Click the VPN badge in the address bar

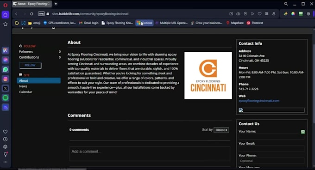(41, 14)
